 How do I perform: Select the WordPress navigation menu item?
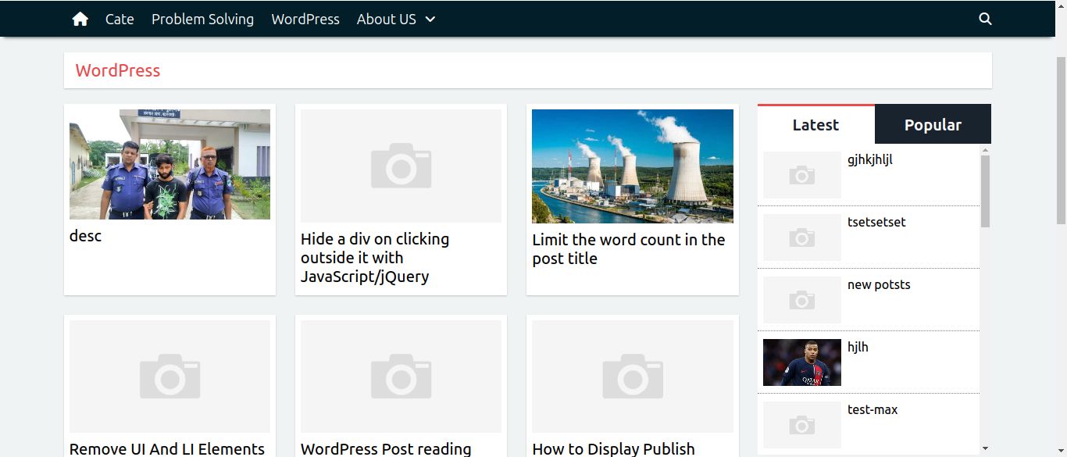(305, 19)
